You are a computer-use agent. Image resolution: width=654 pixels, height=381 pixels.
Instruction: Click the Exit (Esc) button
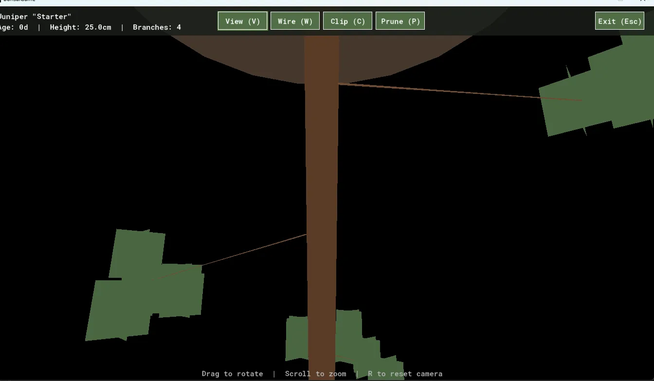(x=619, y=21)
